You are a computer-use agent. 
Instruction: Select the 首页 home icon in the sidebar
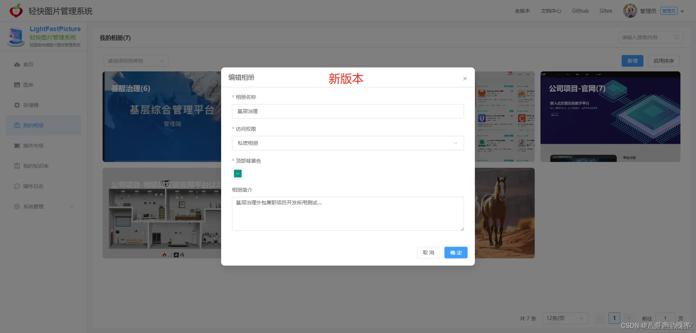[17, 64]
